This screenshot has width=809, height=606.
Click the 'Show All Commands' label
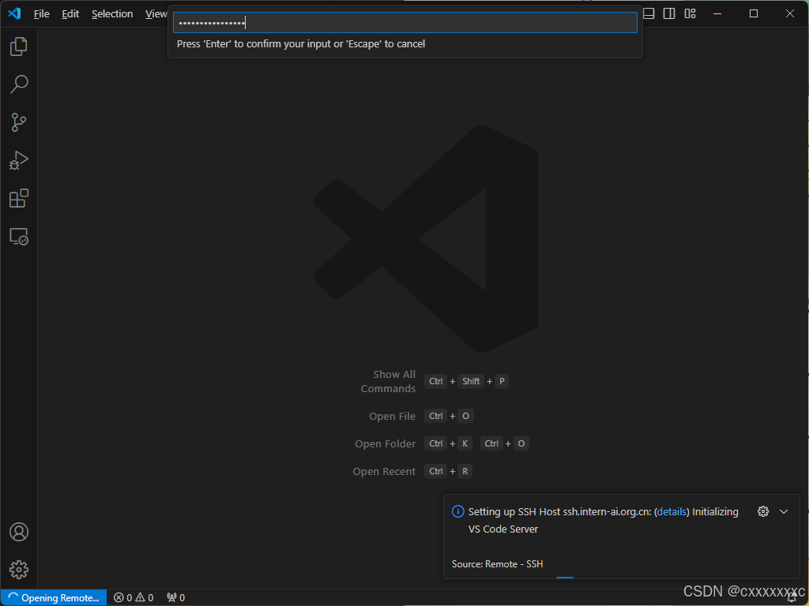tap(388, 381)
